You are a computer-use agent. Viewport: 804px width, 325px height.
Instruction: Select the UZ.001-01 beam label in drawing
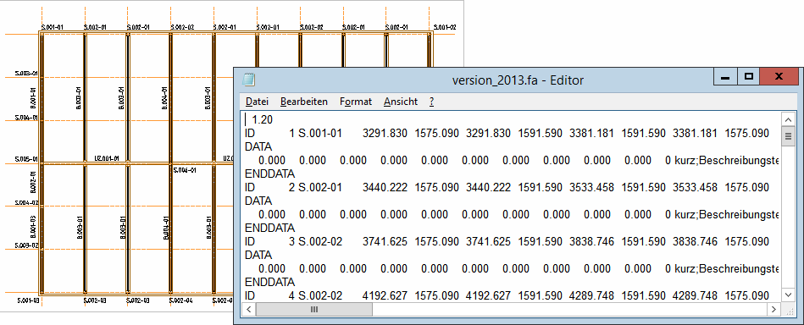[x=107, y=158]
